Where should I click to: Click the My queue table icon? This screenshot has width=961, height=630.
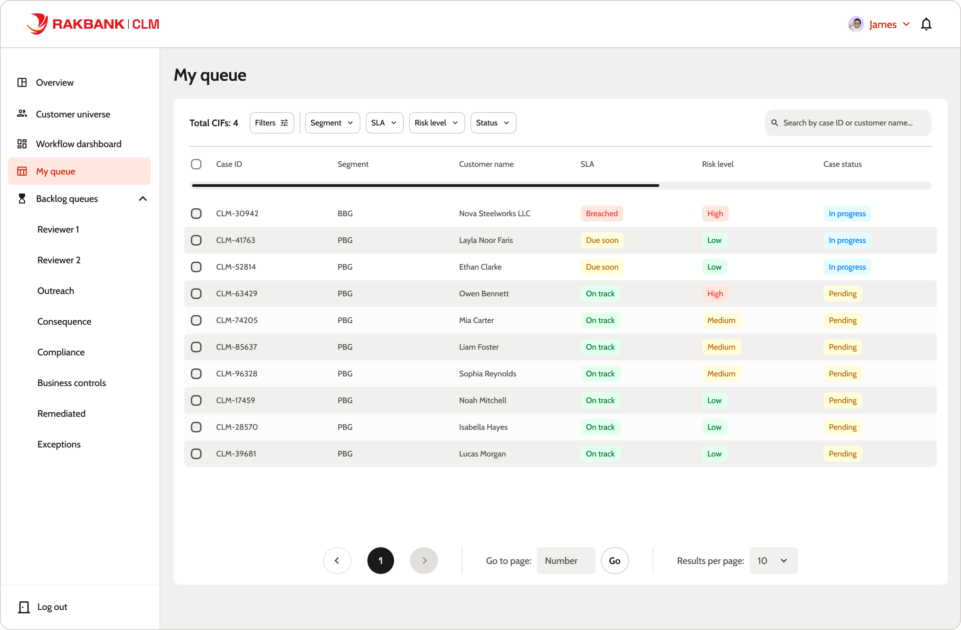[22, 171]
